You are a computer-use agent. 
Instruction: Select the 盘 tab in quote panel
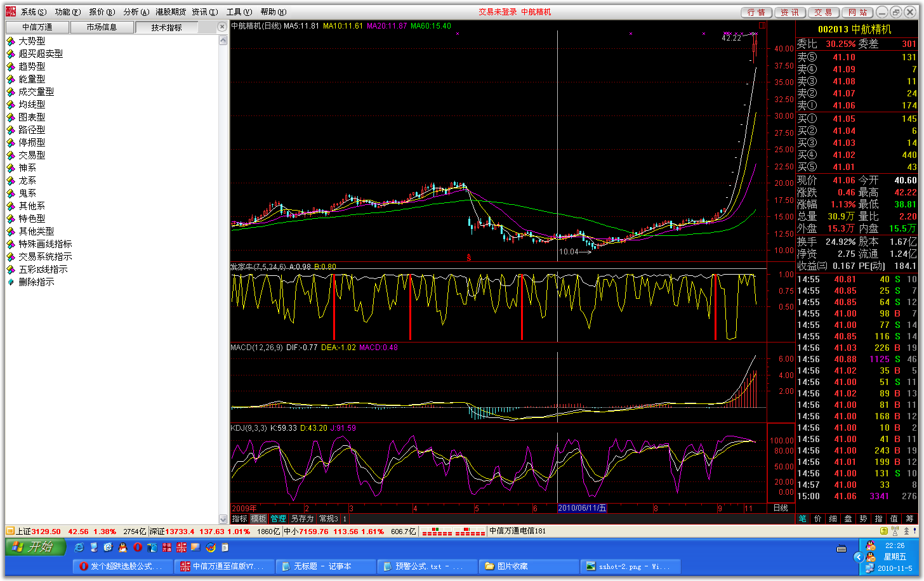[x=848, y=519]
